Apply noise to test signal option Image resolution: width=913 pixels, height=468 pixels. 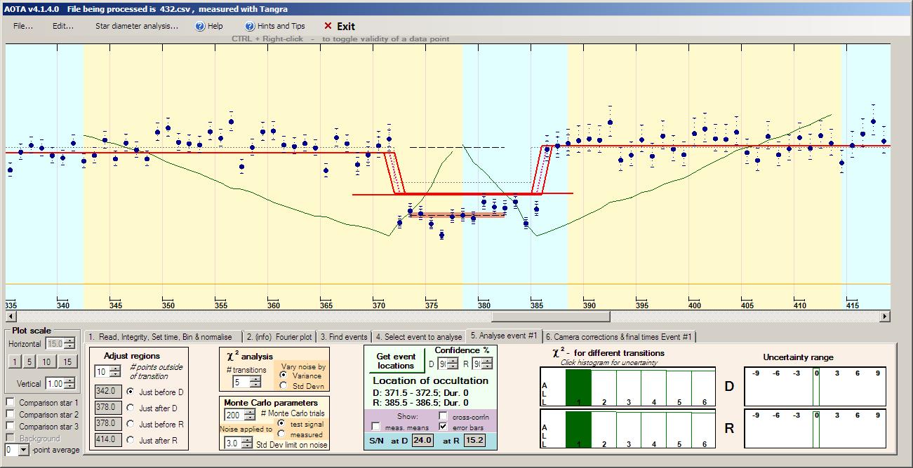pyautogui.click(x=283, y=424)
